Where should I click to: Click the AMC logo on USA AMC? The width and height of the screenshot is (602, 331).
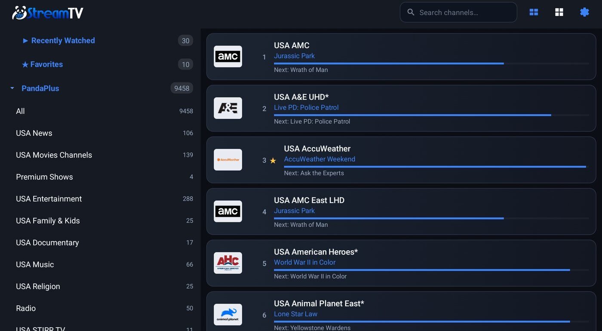[x=228, y=57]
